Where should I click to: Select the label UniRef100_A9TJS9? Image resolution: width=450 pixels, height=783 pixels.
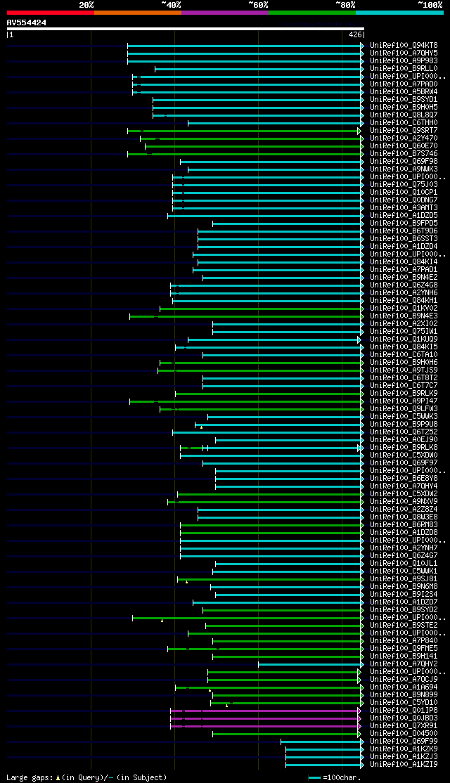[404, 370]
